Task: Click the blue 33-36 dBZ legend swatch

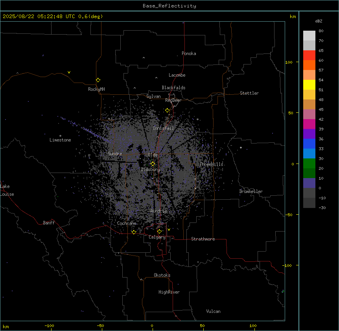Action: [309, 143]
